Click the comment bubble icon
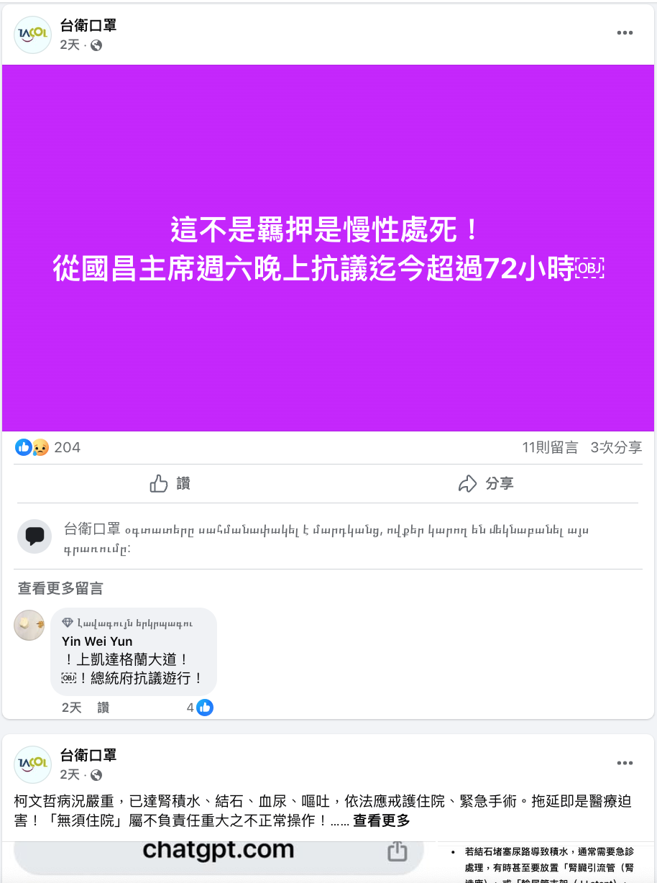This screenshot has width=657, height=883. point(35,536)
